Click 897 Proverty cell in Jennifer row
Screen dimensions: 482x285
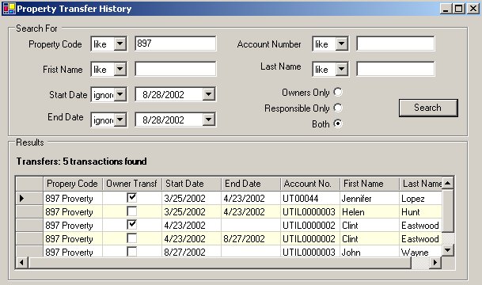pyautogui.click(x=73, y=198)
